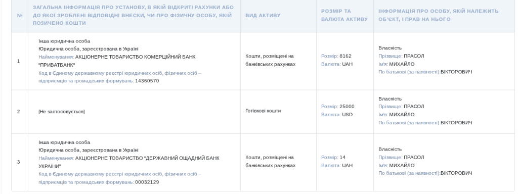Click the РОЗМІР ТА ВАЛЮТА АКТИВУ header

[344, 16]
